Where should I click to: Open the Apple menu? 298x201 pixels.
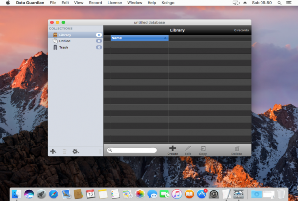click(8, 3)
